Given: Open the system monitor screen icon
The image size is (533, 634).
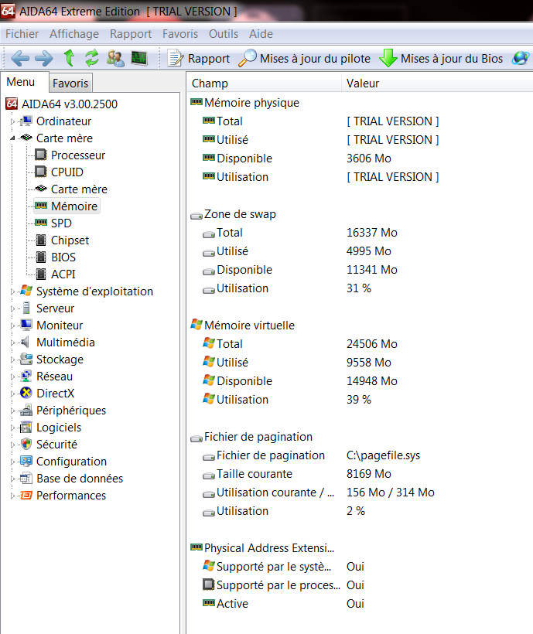Looking at the screenshot, I should tap(139, 58).
